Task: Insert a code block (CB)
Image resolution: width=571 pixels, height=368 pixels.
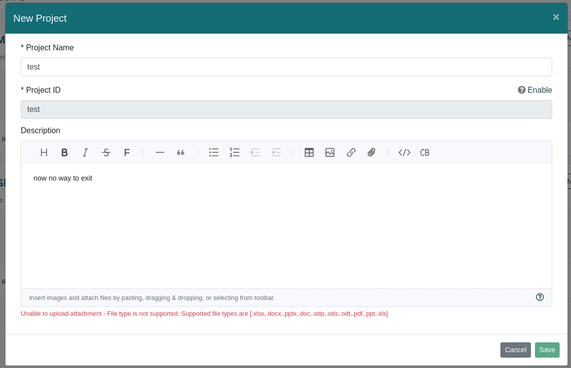Action: [425, 152]
